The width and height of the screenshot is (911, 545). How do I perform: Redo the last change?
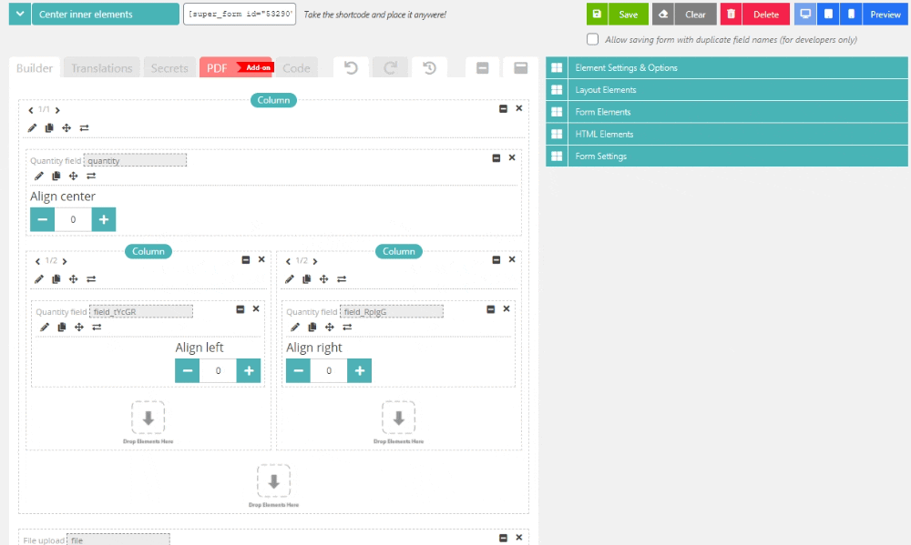[x=391, y=68]
